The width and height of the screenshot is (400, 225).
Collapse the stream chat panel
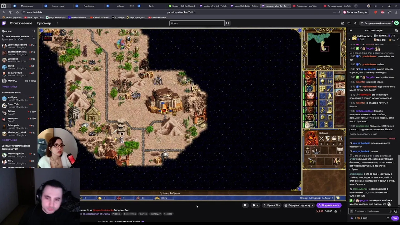[351, 30]
